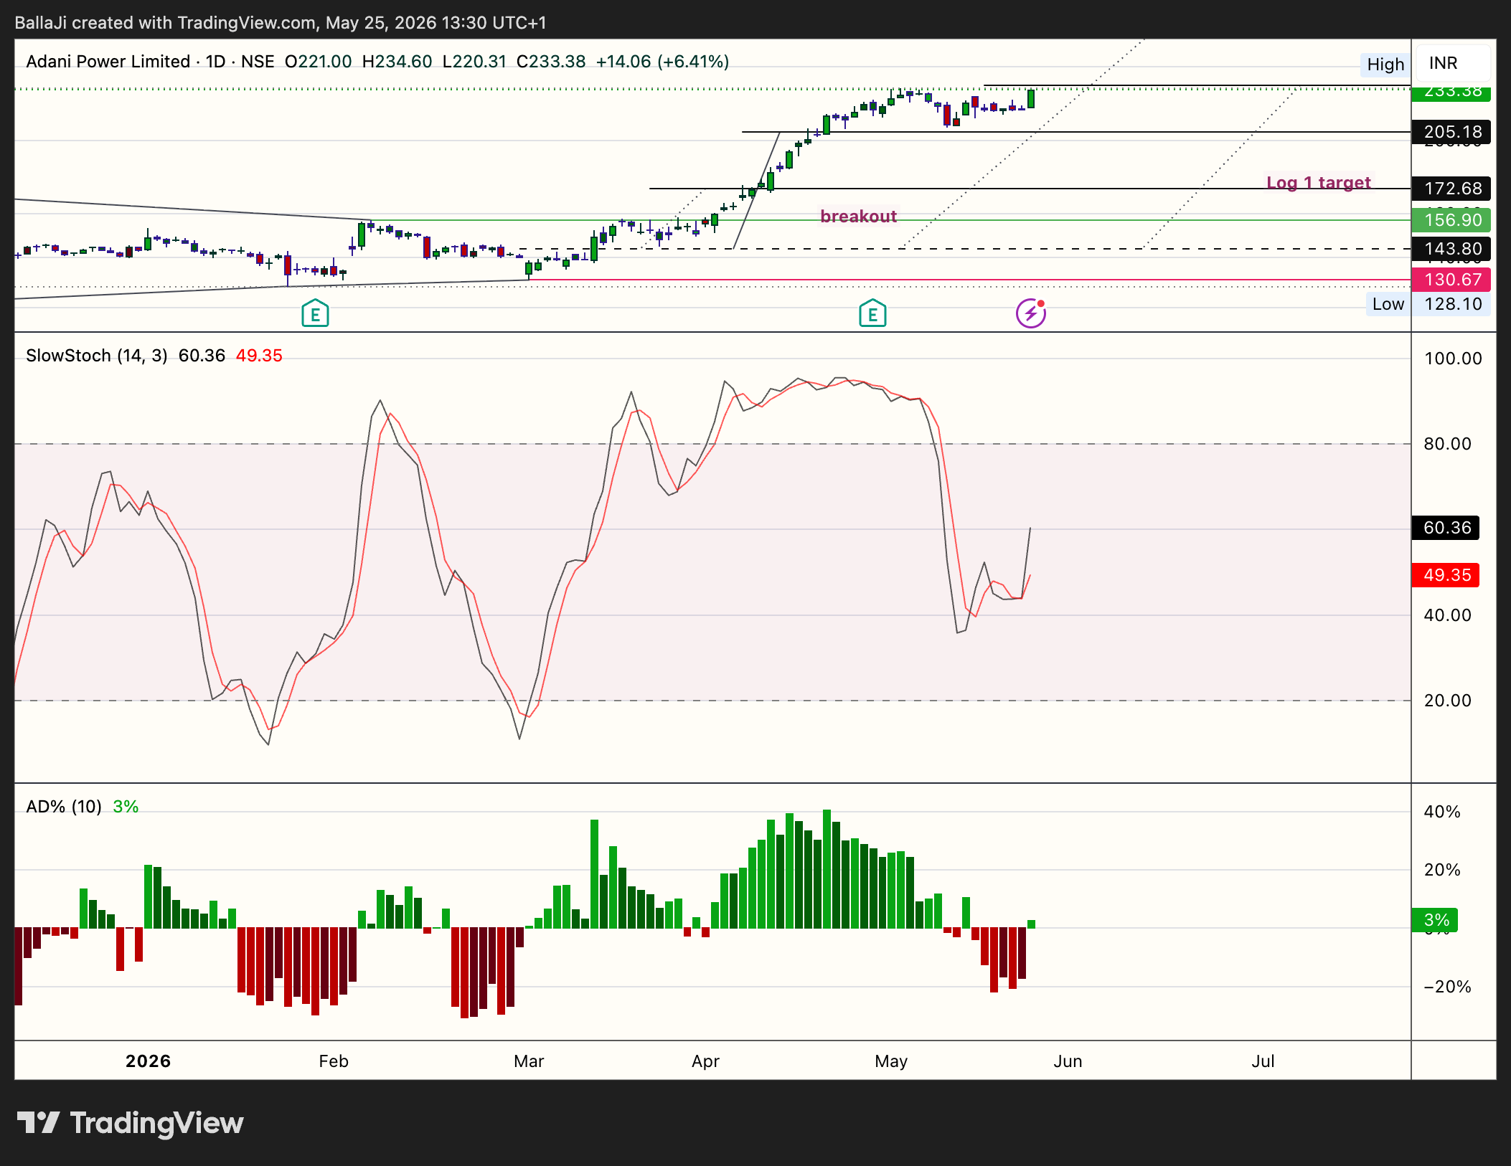Click the 20% scale value

(x=1442, y=870)
